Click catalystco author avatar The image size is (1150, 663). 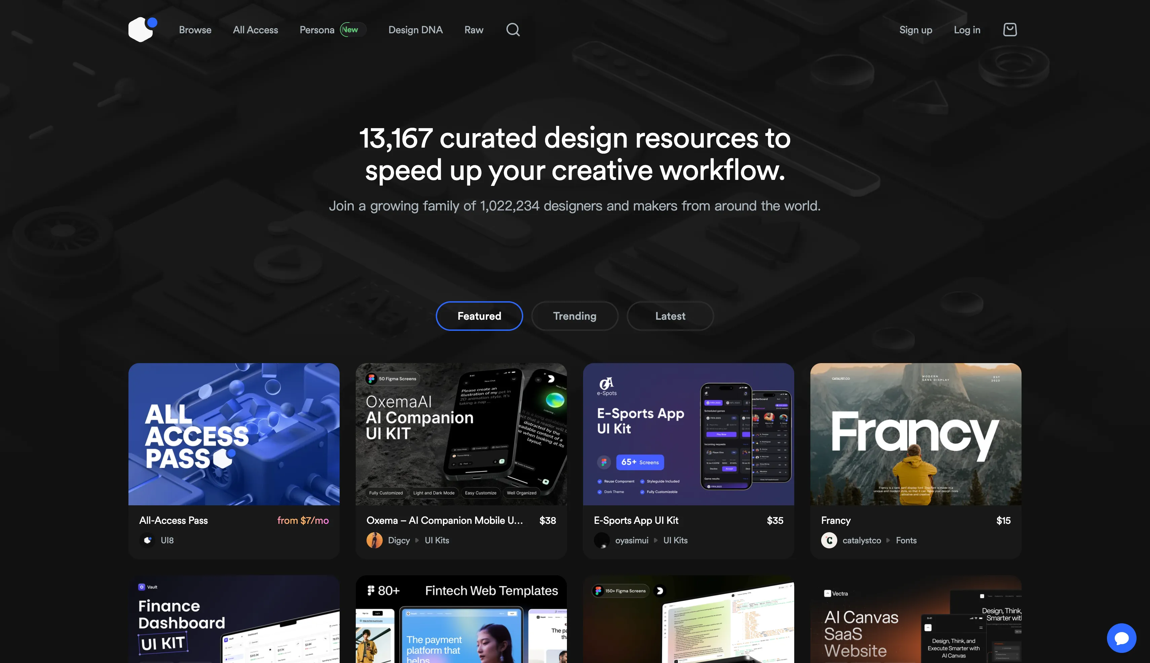[829, 541]
